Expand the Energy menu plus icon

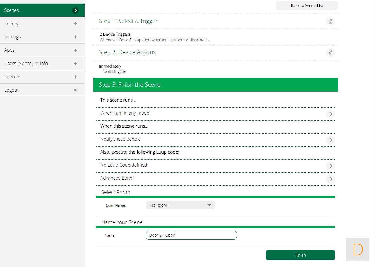75,24
